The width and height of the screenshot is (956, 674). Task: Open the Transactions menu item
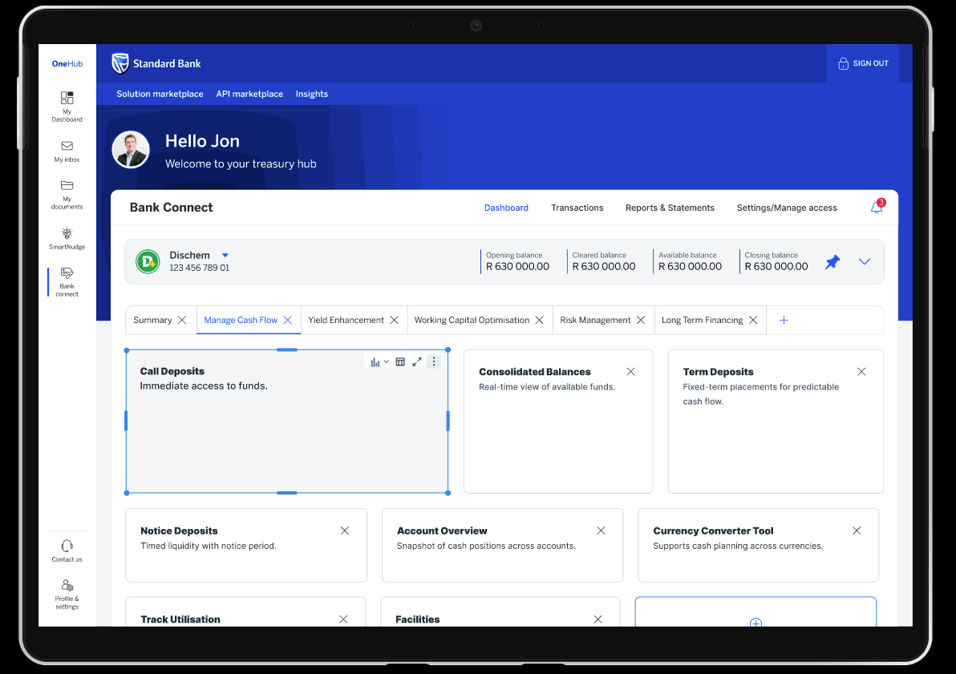577,208
